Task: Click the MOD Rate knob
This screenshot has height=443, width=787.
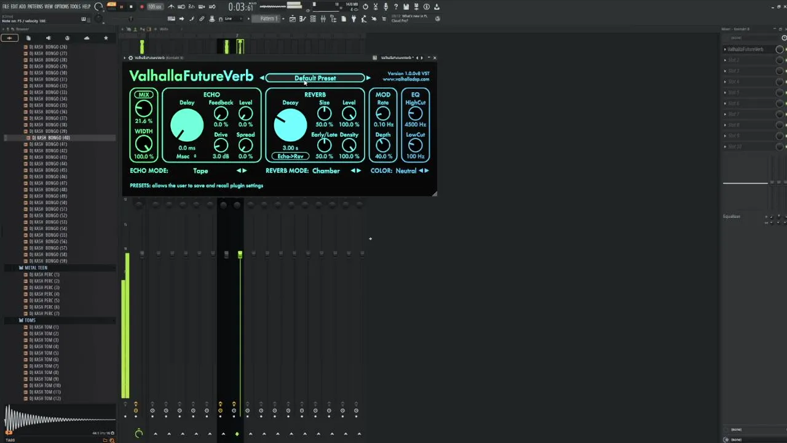Action: pyautogui.click(x=382, y=114)
